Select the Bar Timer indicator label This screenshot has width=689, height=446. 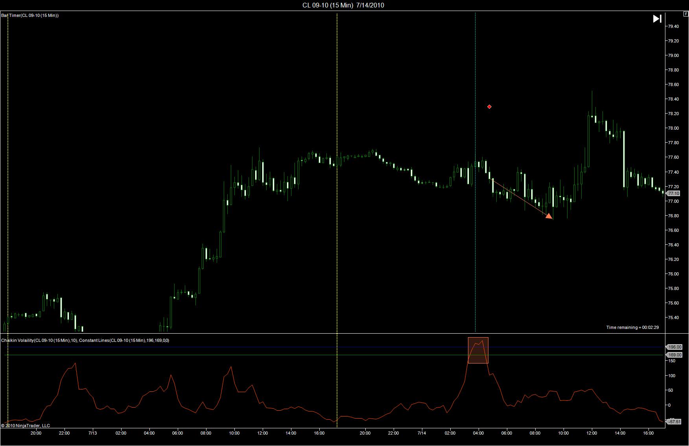point(30,15)
